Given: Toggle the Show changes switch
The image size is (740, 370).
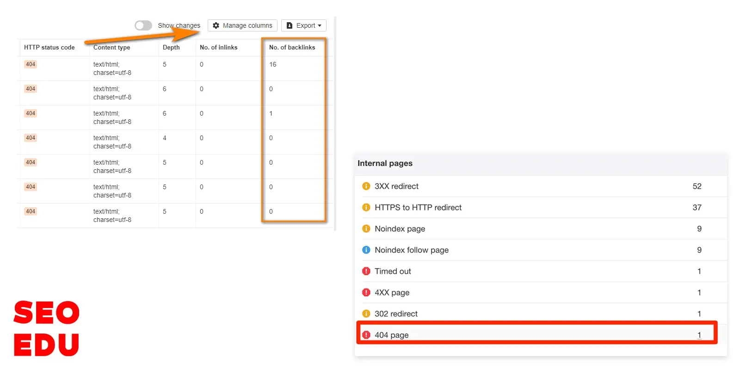Looking at the screenshot, I should [x=143, y=25].
